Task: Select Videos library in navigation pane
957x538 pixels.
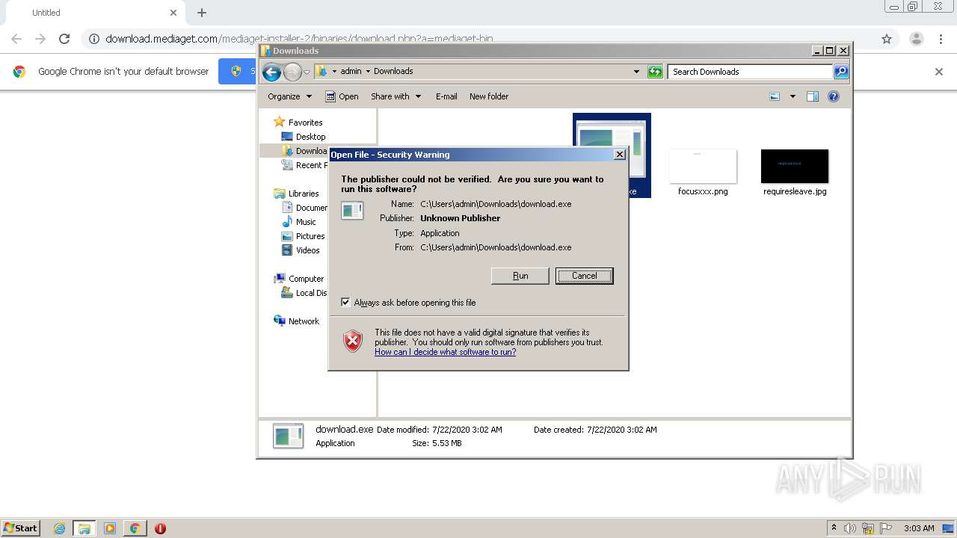Action: [301, 250]
